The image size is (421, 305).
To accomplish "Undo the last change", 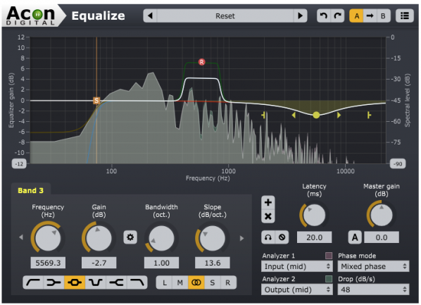I will [x=324, y=16].
